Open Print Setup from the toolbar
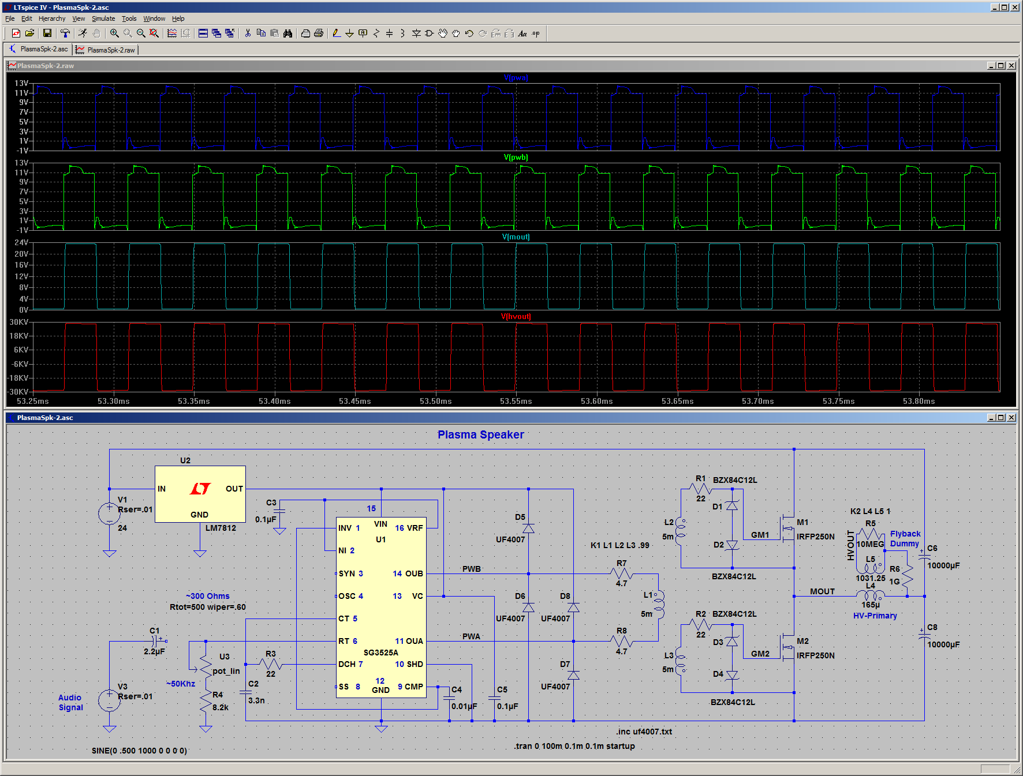The image size is (1023, 776). click(x=305, y=33)
